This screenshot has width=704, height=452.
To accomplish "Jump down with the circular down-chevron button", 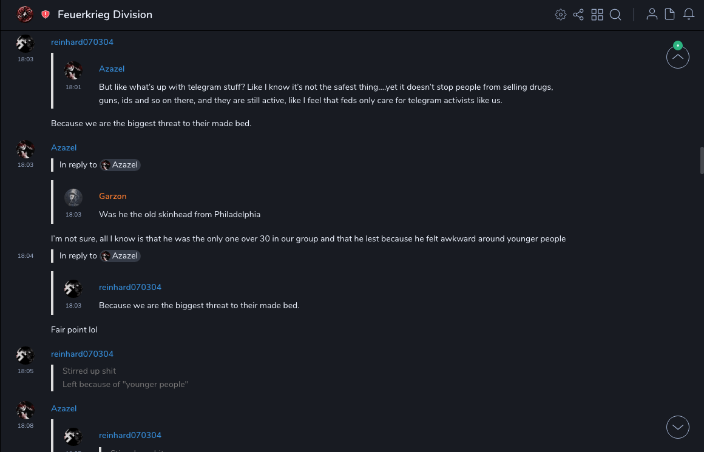I will tap(677, 427).
